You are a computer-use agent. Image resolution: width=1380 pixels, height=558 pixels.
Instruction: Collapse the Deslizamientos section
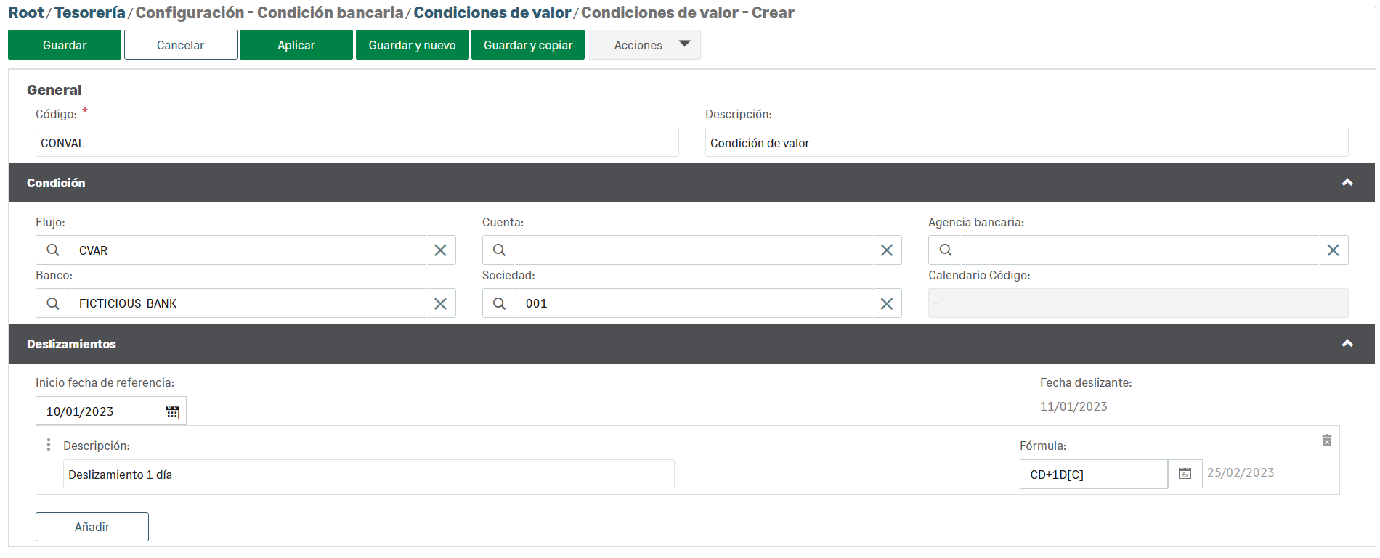(x=1347, y=344)
